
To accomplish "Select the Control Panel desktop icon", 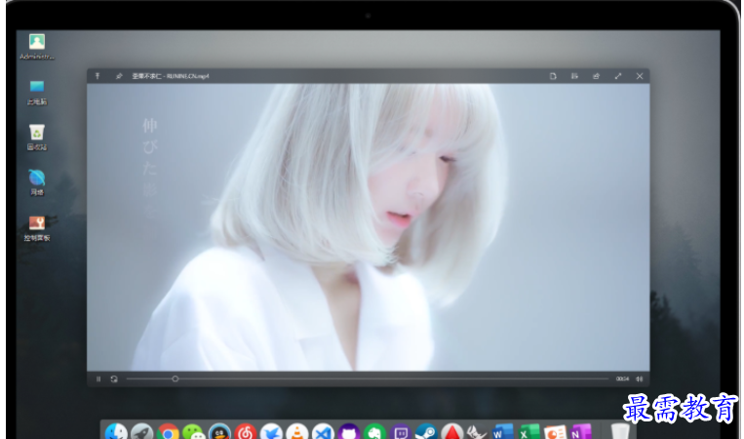I will [x=37, y=228].
